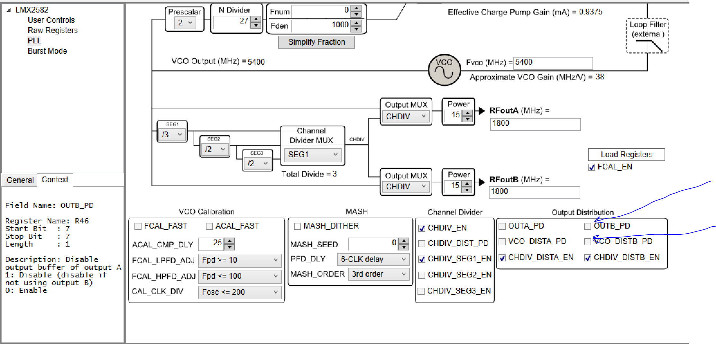Open the FCAL_LPFD_ADJ dropdown
Image resolution: width=716 pixels, height=344 pixels.
coord(240,260)
